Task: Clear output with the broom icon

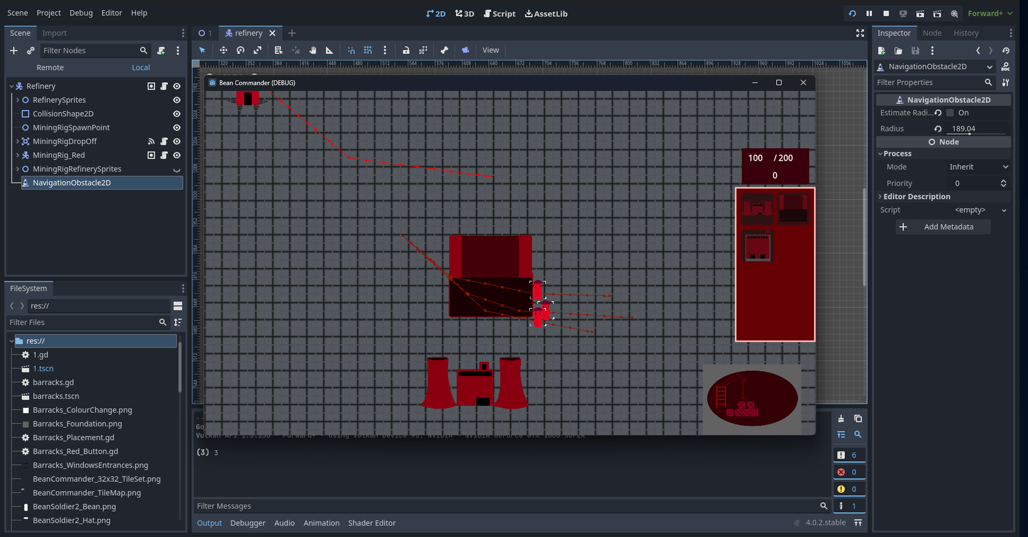Action: [x=841, y=418]
